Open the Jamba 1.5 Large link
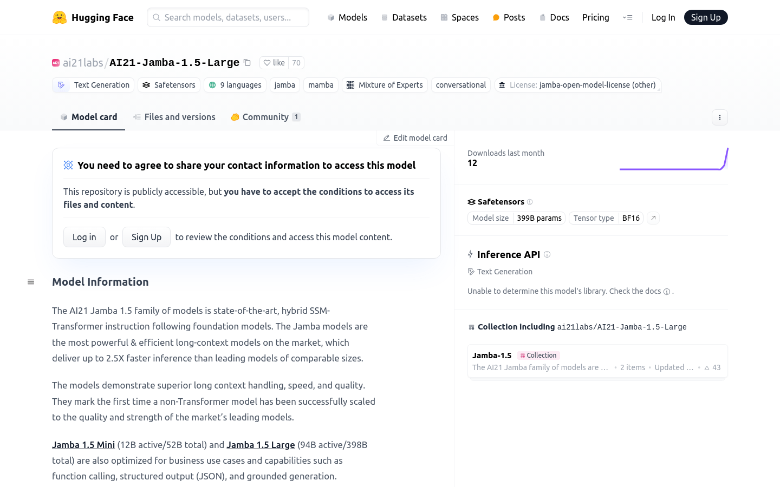Screen dimensions: 780x487 [x=261, y=445]
